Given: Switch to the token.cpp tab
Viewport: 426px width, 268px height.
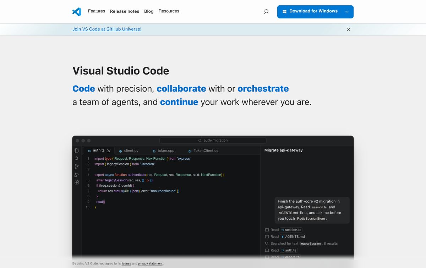Looking at the screenshot, I should click(x=163, y=151).
